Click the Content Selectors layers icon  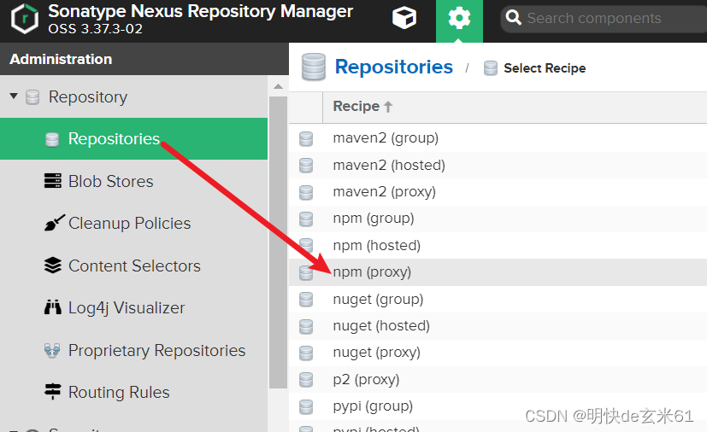coord(53,266)
